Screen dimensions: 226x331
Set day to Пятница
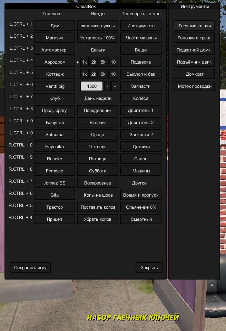98,159
